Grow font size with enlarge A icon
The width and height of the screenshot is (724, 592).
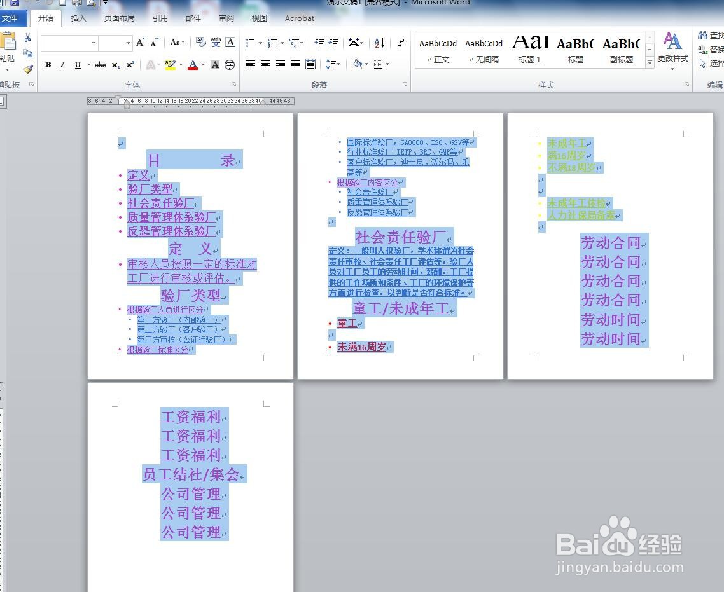pos(141,43)
